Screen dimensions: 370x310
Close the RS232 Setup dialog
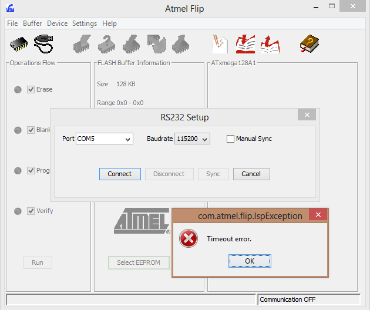[307, 114]
